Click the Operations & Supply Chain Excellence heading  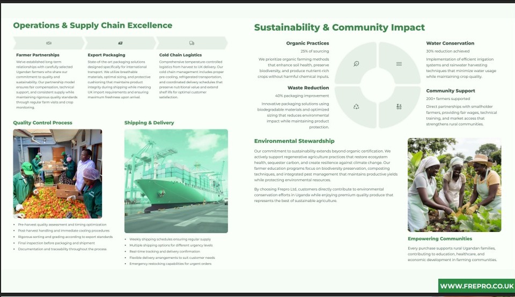coord(93,25)
